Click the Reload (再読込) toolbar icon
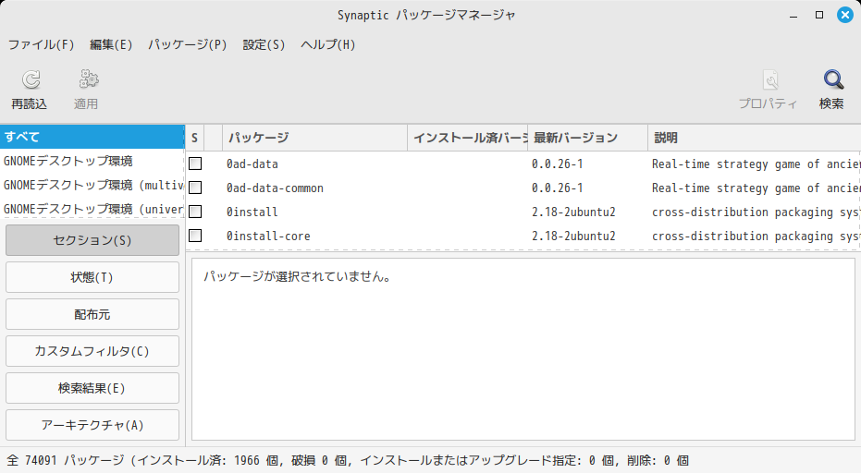The height and width of the screenshot is (473, 861). click(x=30, y=80)
